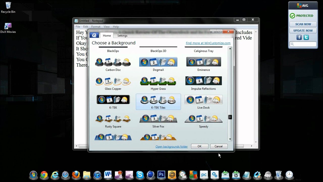This screenshot has height=182, width=323.
Task: Open the AVG icon in the dock
Action: pos(193,175)
